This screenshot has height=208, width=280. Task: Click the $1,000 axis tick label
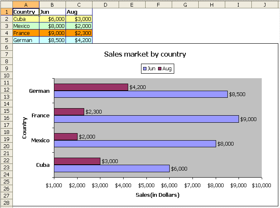[54, 186]
